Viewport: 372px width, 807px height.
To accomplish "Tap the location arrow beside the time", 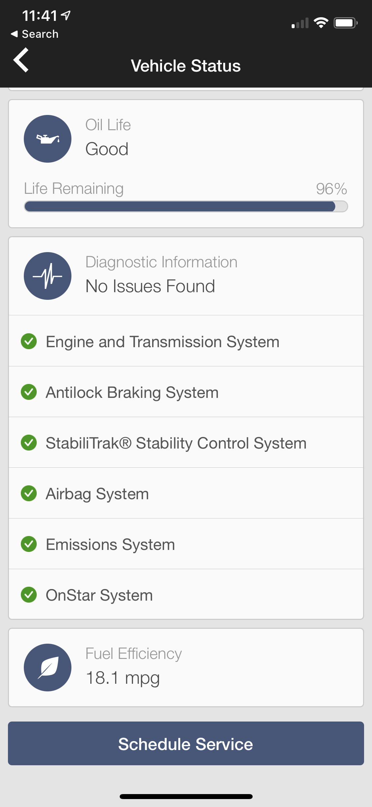I will (x=66, y=15).
